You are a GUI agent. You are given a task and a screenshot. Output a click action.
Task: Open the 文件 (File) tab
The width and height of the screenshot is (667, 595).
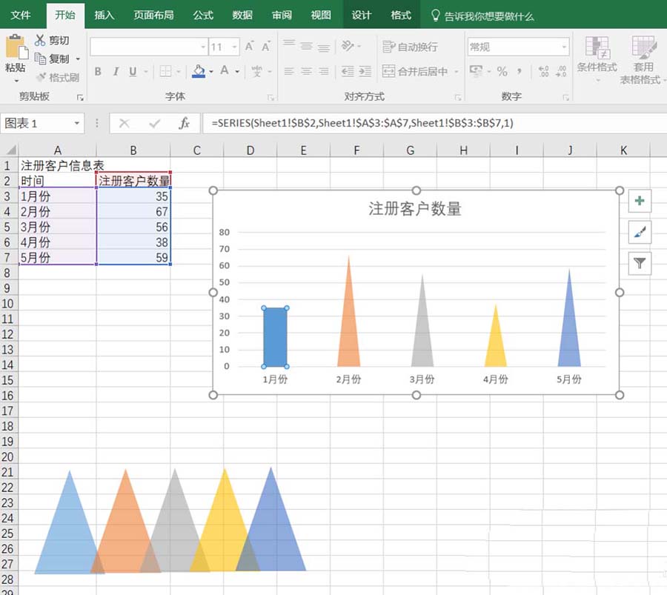(21, 16)
